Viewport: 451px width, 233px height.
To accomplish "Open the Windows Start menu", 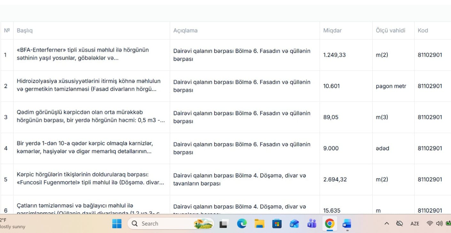I will pos(117,224).
